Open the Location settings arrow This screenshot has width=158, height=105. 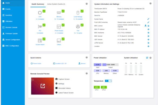(148, 46)
